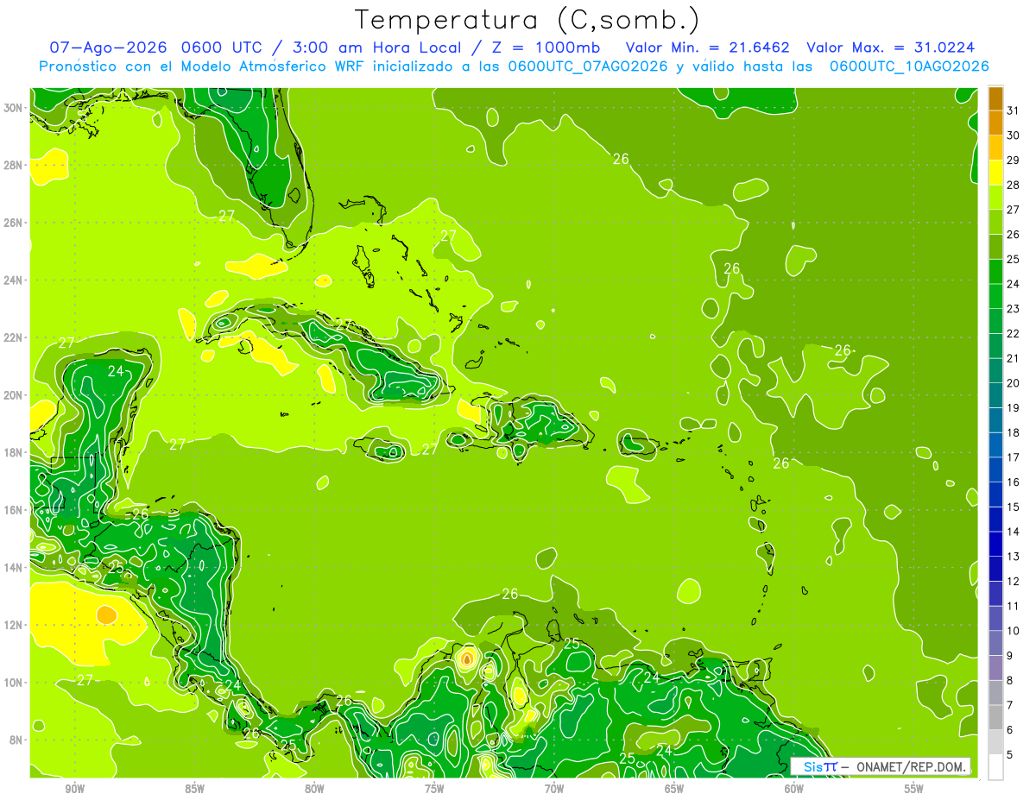The image size is (1036, 800).
Task: Click the '16N' latitude axis label
Action: coord(15,510)
